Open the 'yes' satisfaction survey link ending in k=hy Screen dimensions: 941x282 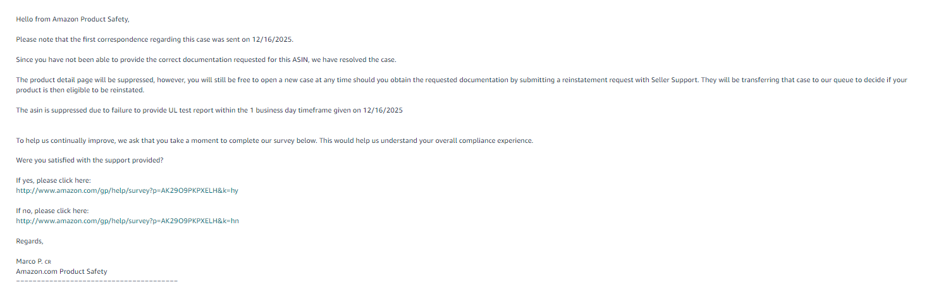(126, 190)
